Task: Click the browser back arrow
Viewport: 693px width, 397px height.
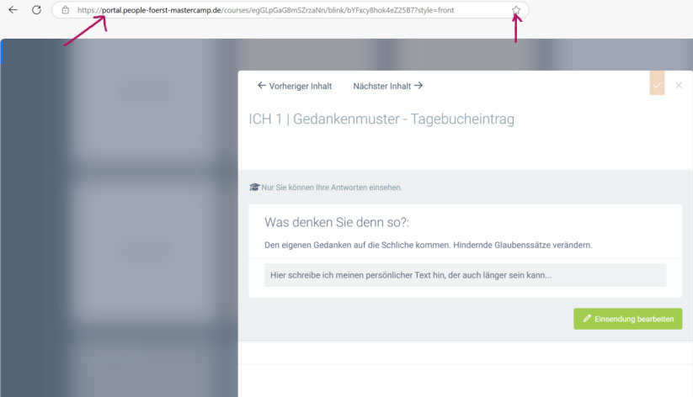Action: point(13,10)
